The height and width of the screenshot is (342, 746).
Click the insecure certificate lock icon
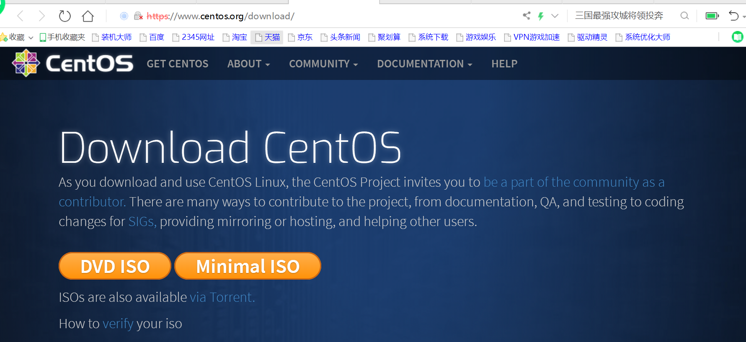tap(138, 16)
